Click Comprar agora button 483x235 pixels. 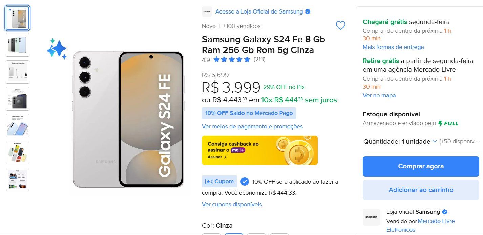[421, 166]
